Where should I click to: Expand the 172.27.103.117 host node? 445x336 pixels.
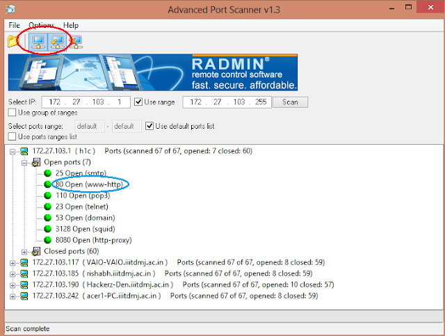[13, 263]
